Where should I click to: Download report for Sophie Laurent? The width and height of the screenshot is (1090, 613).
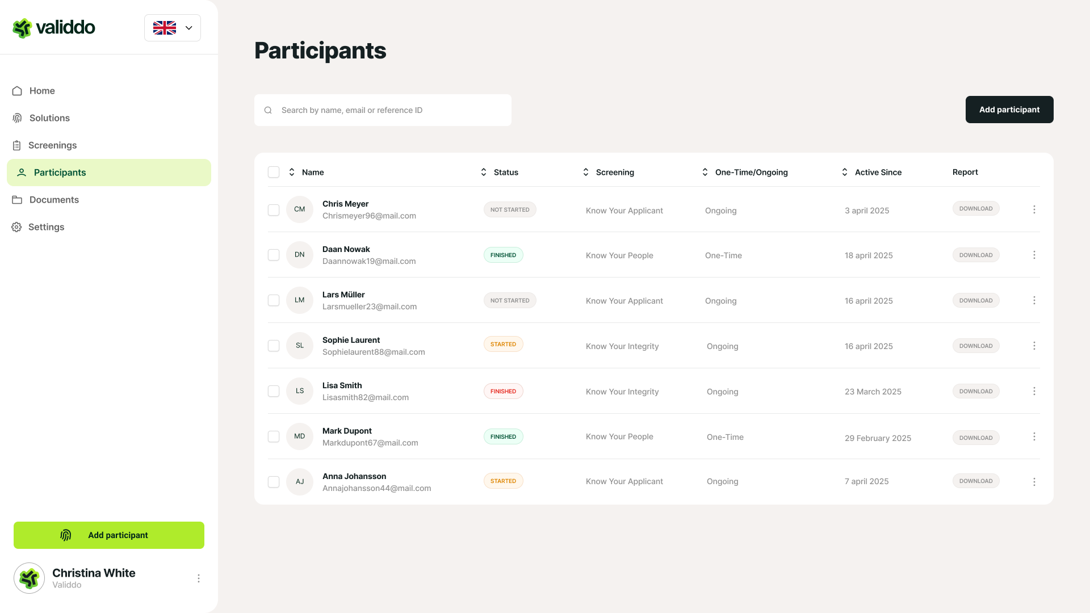click(x=975, y=346)
